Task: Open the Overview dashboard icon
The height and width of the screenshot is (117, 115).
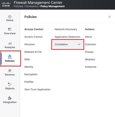Action: pyautogui.click(x=10, y=29)
